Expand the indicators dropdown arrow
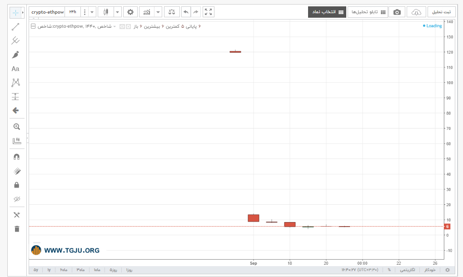 [x=158, y=12]
